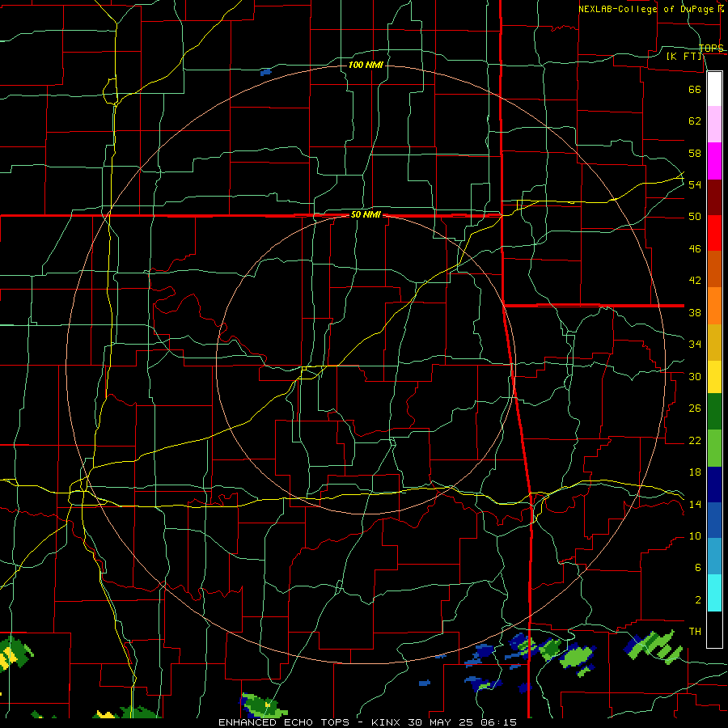Select the light green legend swatch
The width and height of the screenshot is (728, 728).
[x=714, y=448]
